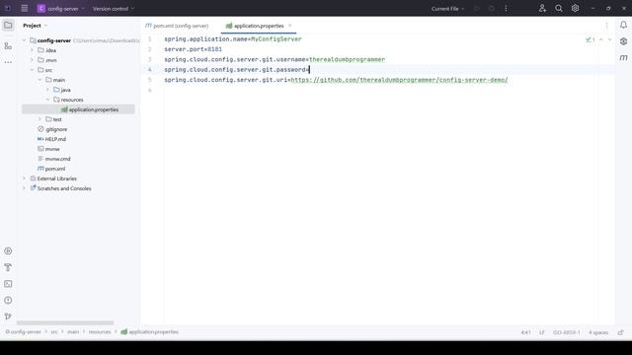Open the config-server project dropdown
This screenshot has width=632, height=355.
click(61, 9)
